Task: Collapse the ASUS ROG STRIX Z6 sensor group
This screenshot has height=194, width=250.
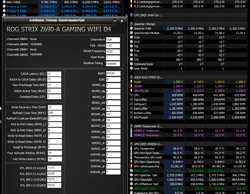Action: tap(131, 77)
